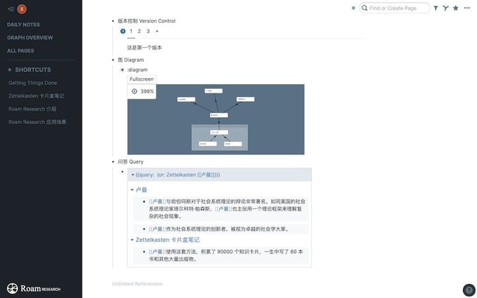Click the Roam Research logo
Image resolution: width=477 pixels, height=298 pixels.
pyautogui.click(x=34, y=288)
